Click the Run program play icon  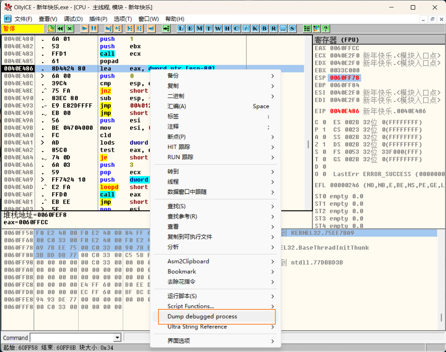click(x=84, y=29)
